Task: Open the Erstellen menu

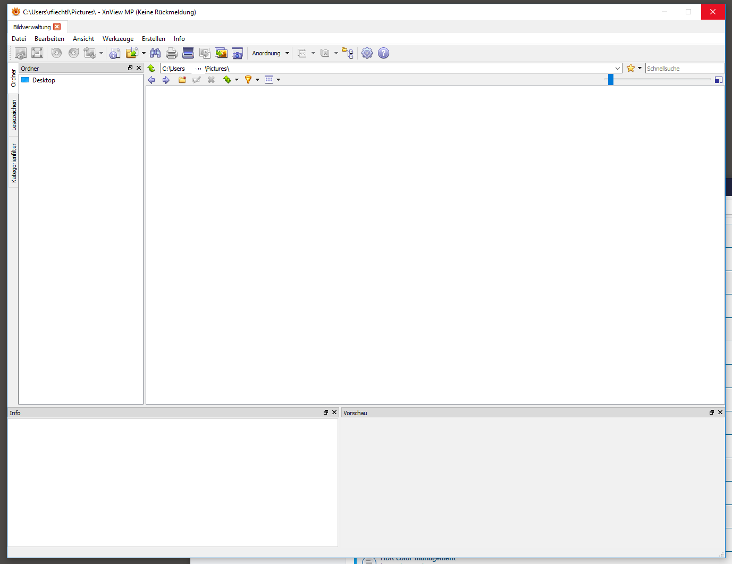Action: tap(154, 39)
